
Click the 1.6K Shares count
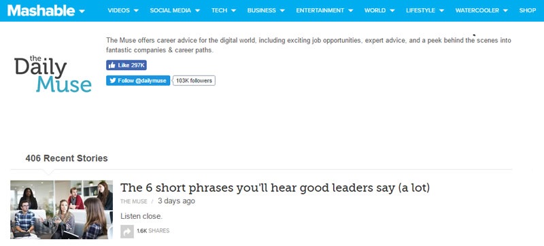coord(153,231)
